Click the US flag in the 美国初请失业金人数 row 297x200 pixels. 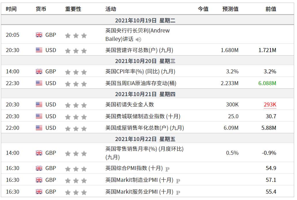pyautogui.click(x=39, y=104)
